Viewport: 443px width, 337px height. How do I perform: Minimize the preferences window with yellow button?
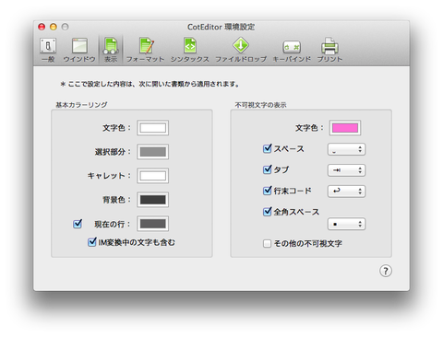[x=54, y=27]
